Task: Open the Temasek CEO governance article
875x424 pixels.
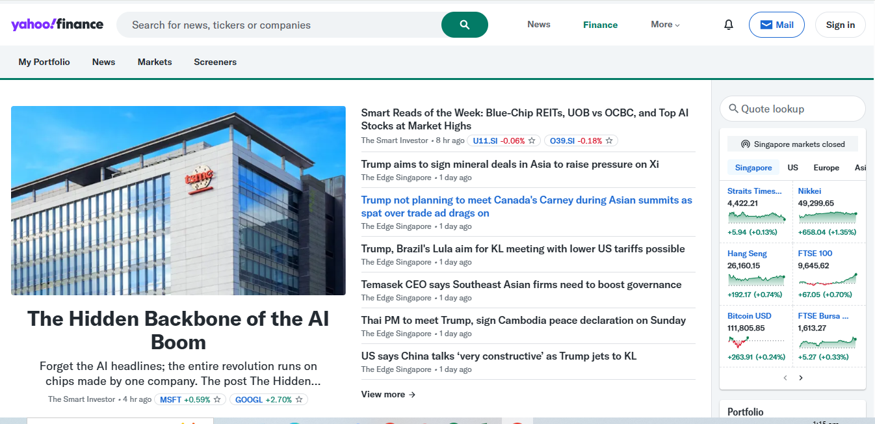Action: click(521, 284)
